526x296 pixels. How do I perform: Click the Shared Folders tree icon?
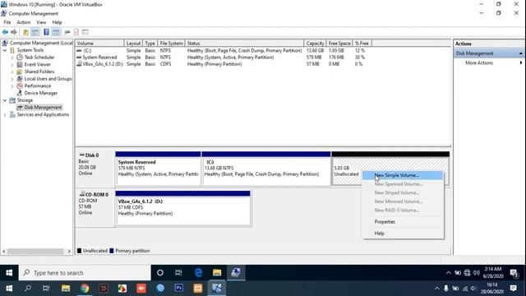(x=20, y=72)
